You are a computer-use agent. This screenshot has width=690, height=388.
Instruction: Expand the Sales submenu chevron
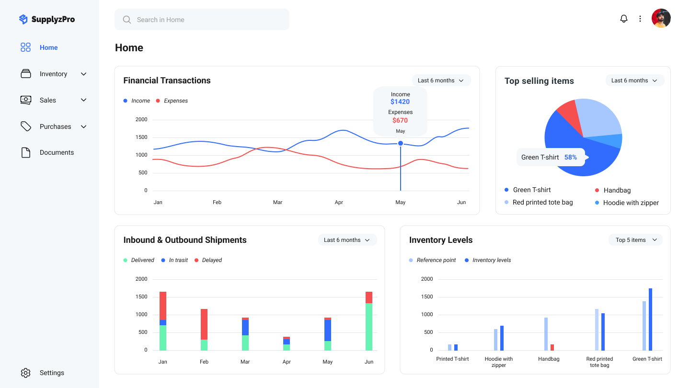click(84, 100)
